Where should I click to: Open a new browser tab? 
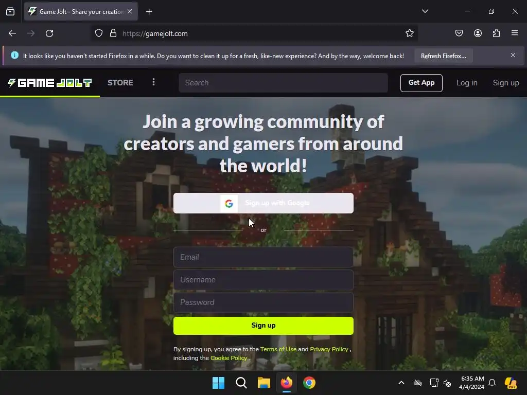[149, 12]
